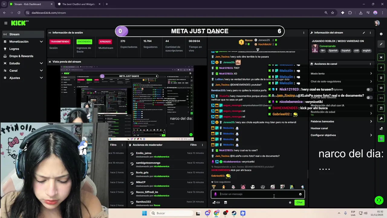
Task: Open the profile avatar menu
Action: pyautogui.click(x=377, y=23)
